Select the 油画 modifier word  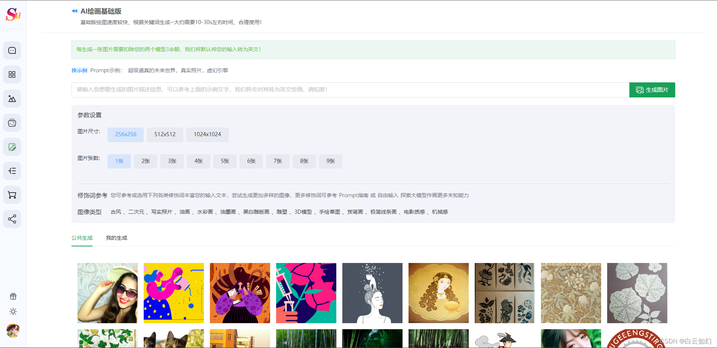click(185, 212)
